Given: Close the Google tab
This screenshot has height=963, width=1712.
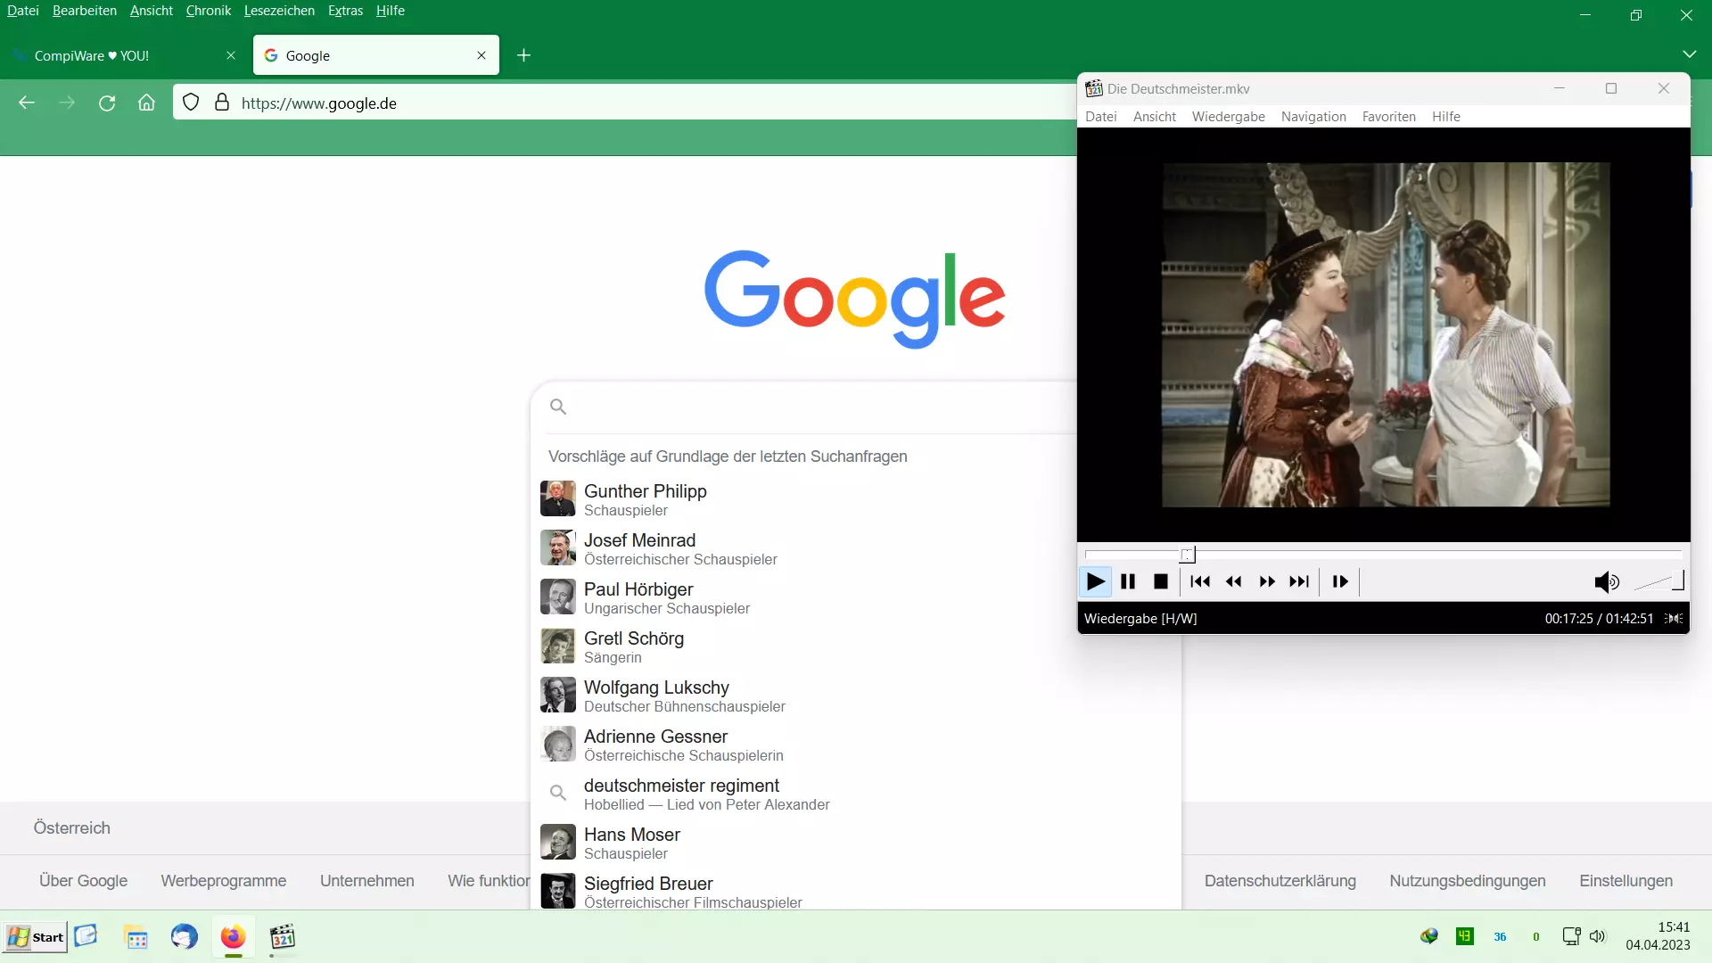Looking at the screenshot, I should (481, 55).
